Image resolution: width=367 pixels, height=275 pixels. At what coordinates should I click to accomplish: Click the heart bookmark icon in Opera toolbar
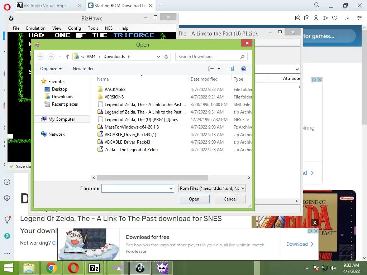[x=335, y=18]
